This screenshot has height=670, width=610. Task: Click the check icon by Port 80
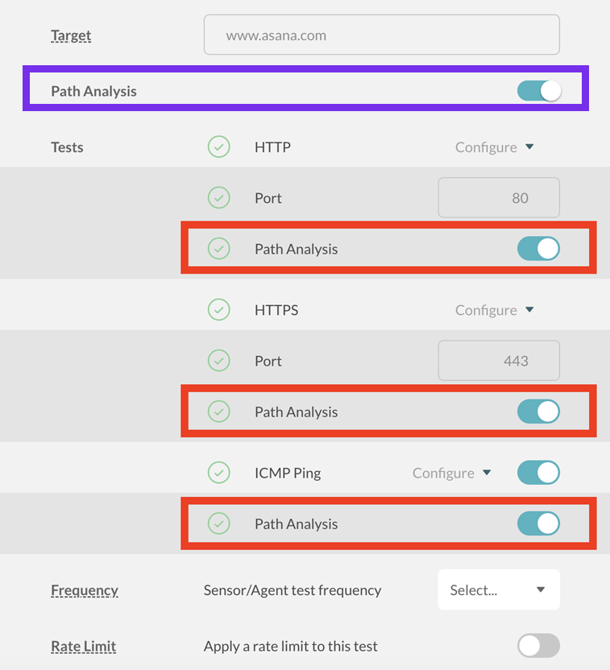pos(219,198)
